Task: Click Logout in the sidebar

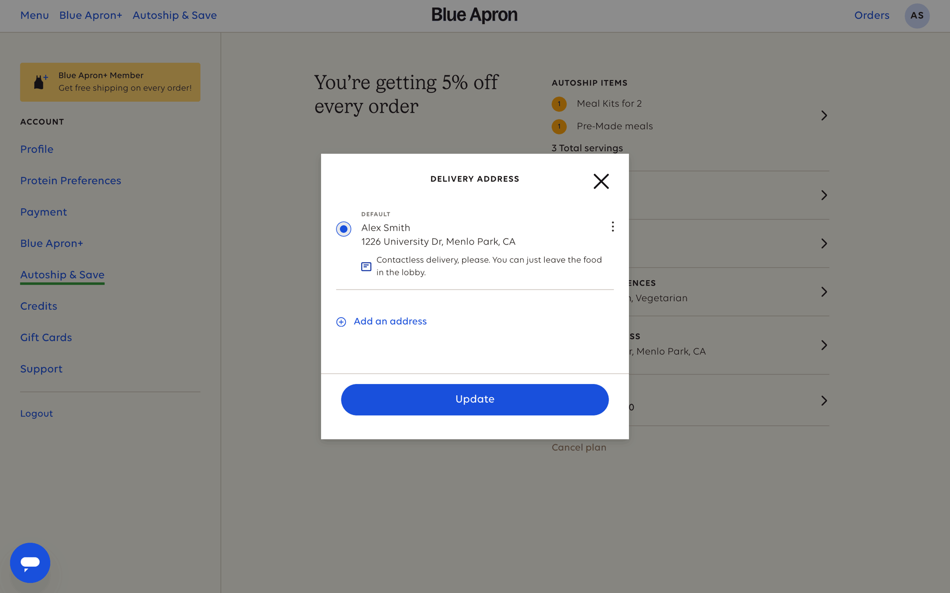Action: click(37, 414)
